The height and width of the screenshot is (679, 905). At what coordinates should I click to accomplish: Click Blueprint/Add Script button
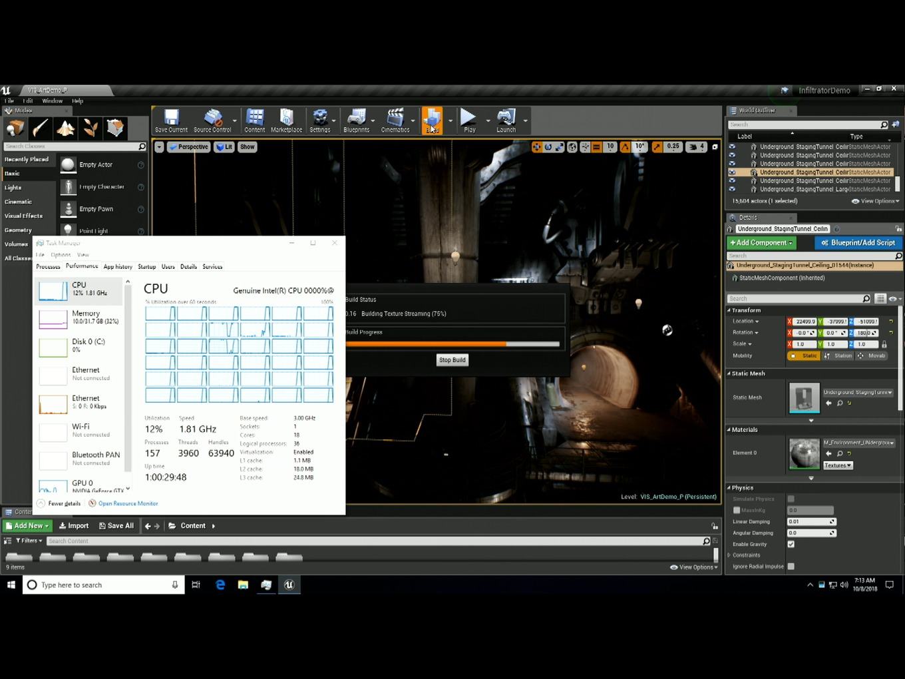pos(858,243)
